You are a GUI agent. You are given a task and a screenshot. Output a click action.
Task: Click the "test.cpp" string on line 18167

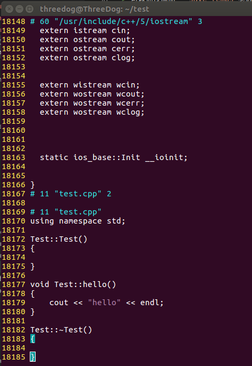pos(78,194)
